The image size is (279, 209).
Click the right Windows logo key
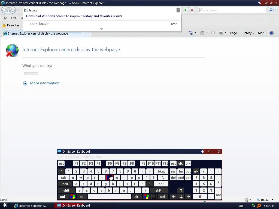tap(146, 196)
